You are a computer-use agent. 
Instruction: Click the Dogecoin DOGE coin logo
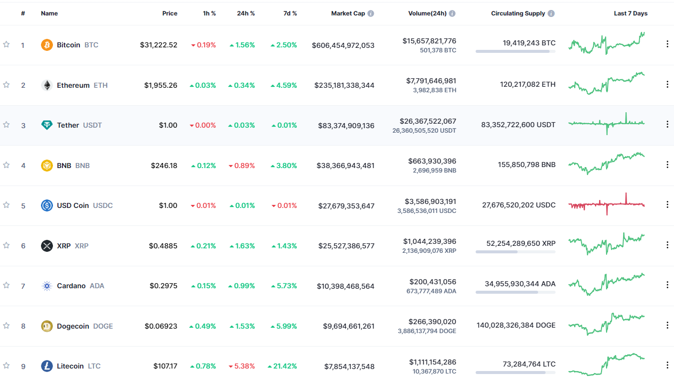46,326
